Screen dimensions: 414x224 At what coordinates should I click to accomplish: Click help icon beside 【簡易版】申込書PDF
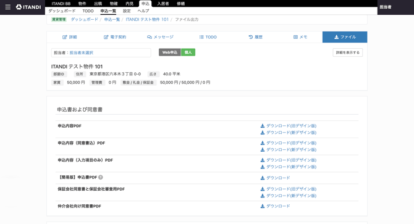click(x=101, y=177)
